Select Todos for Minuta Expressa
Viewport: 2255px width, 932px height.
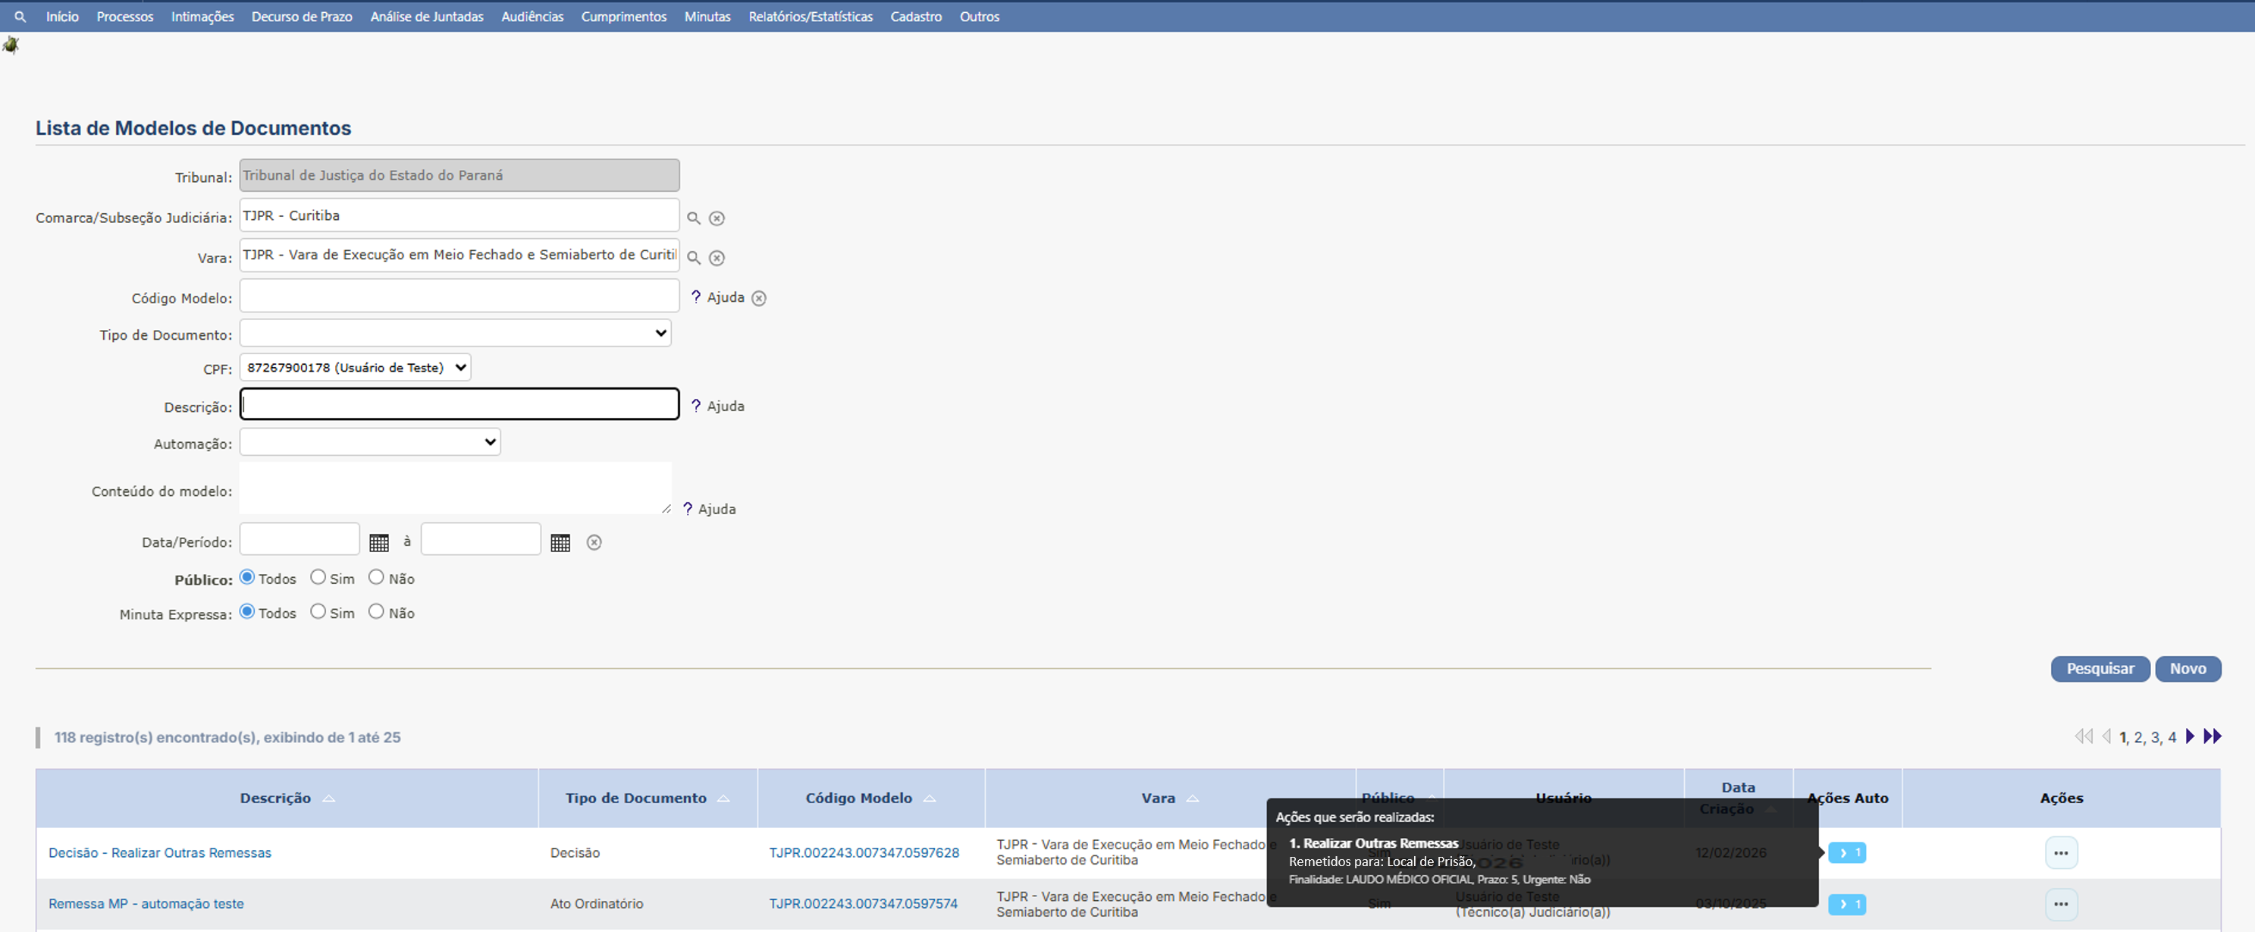point(247,612)
